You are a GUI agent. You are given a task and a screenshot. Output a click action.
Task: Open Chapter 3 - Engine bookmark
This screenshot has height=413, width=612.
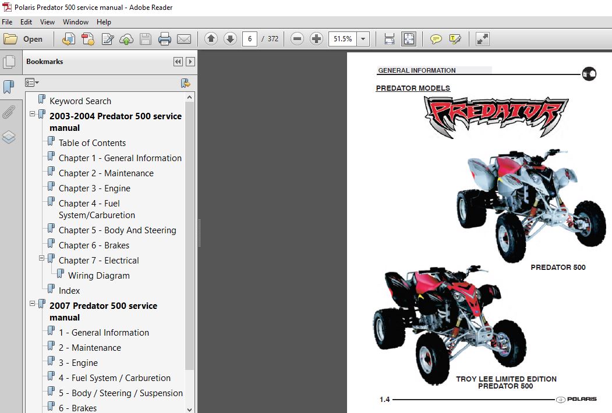coord(94,188)
